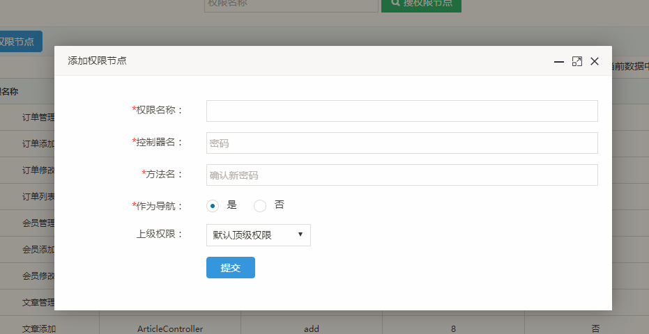This screenshot has height=334, width=649.
Task: Select the 是 radio for 作为导航
Action: (213, 206)
